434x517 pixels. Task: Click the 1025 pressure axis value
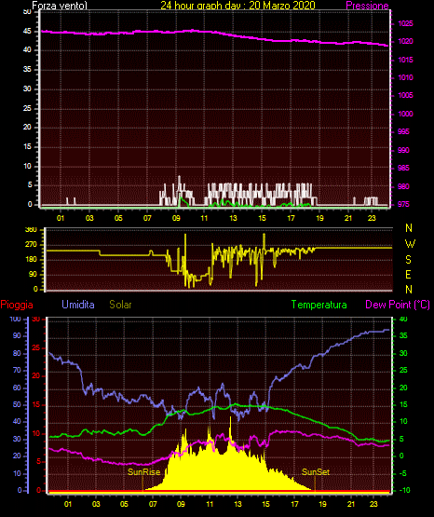coord(405,23)
